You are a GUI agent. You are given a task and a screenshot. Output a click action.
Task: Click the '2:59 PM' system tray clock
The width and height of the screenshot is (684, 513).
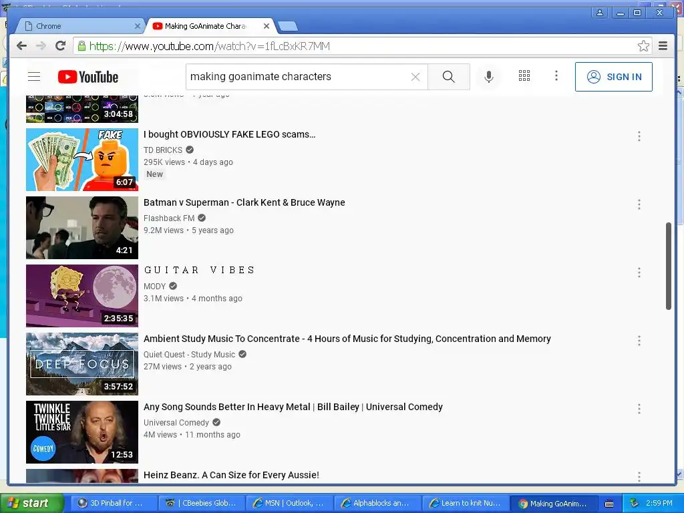click(659, 504)
